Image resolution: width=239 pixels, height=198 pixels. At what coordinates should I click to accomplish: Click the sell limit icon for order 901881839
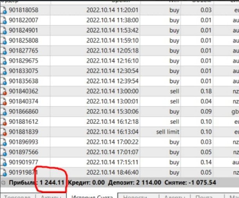(4, 132)
